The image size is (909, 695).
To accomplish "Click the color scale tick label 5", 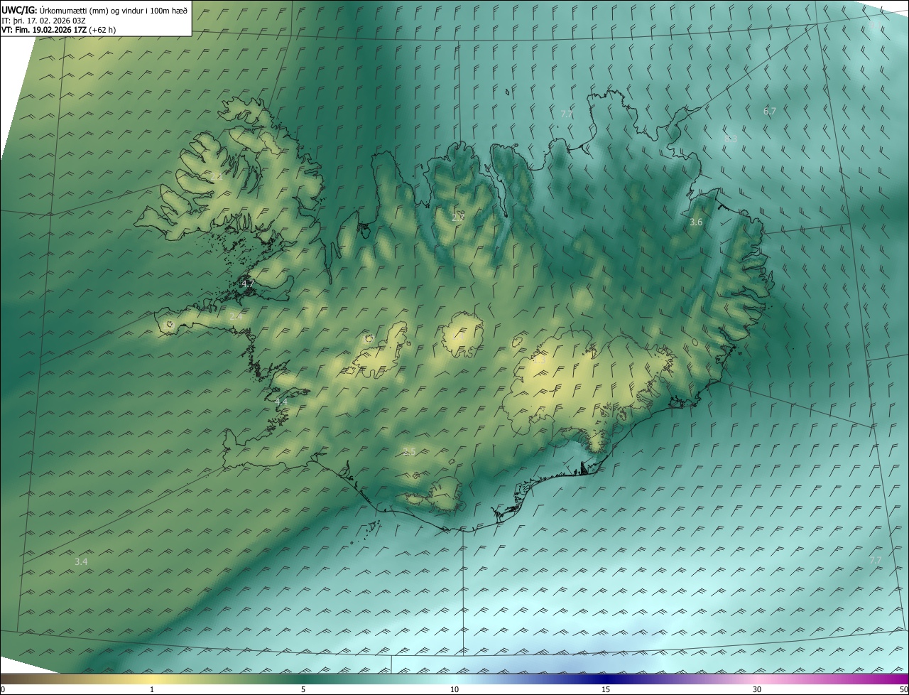I will 303,690.
